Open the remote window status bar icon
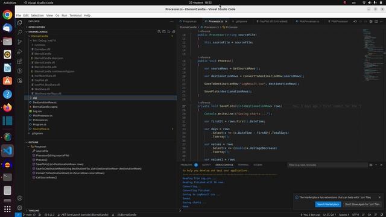The image size is (386, 217). pyautogui.click(x=18, y=215)
